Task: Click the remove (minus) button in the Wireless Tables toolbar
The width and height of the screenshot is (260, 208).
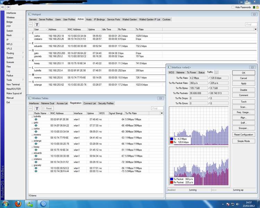Action: pos(31,109)
